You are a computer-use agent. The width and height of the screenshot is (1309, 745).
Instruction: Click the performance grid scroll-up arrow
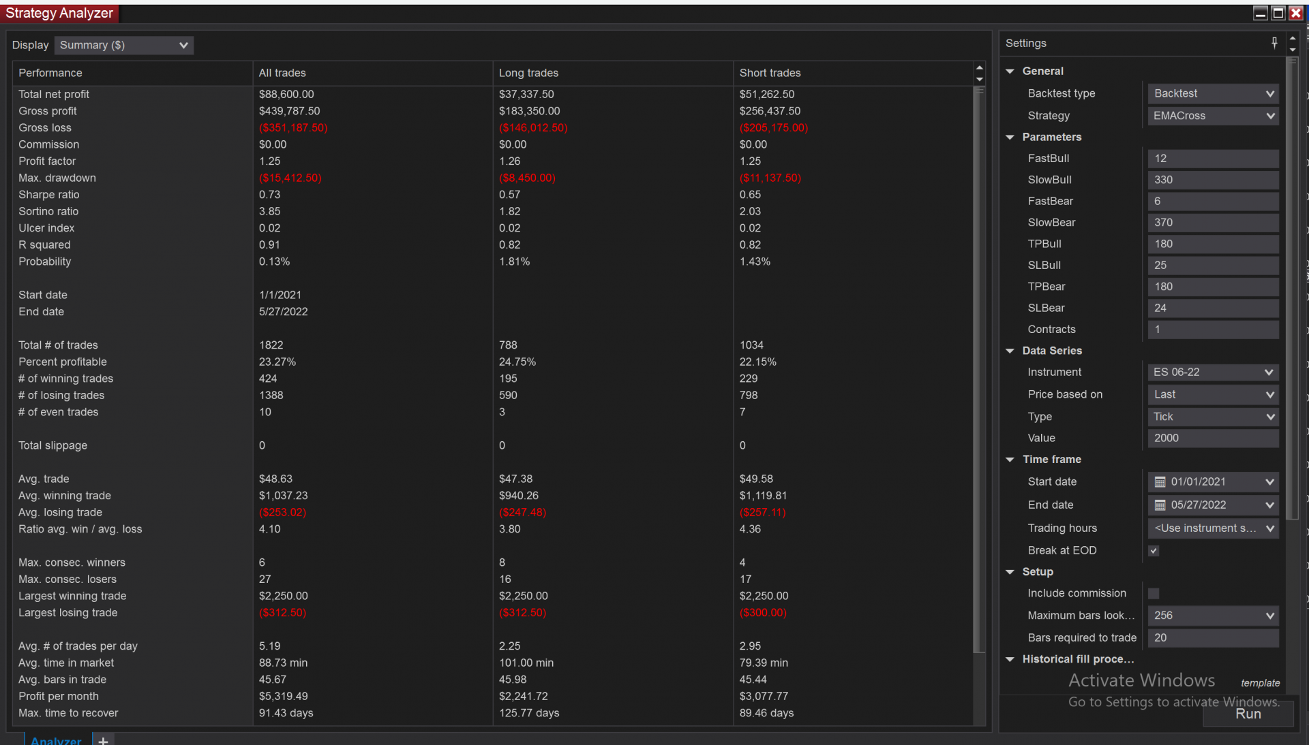click(980, 67)
